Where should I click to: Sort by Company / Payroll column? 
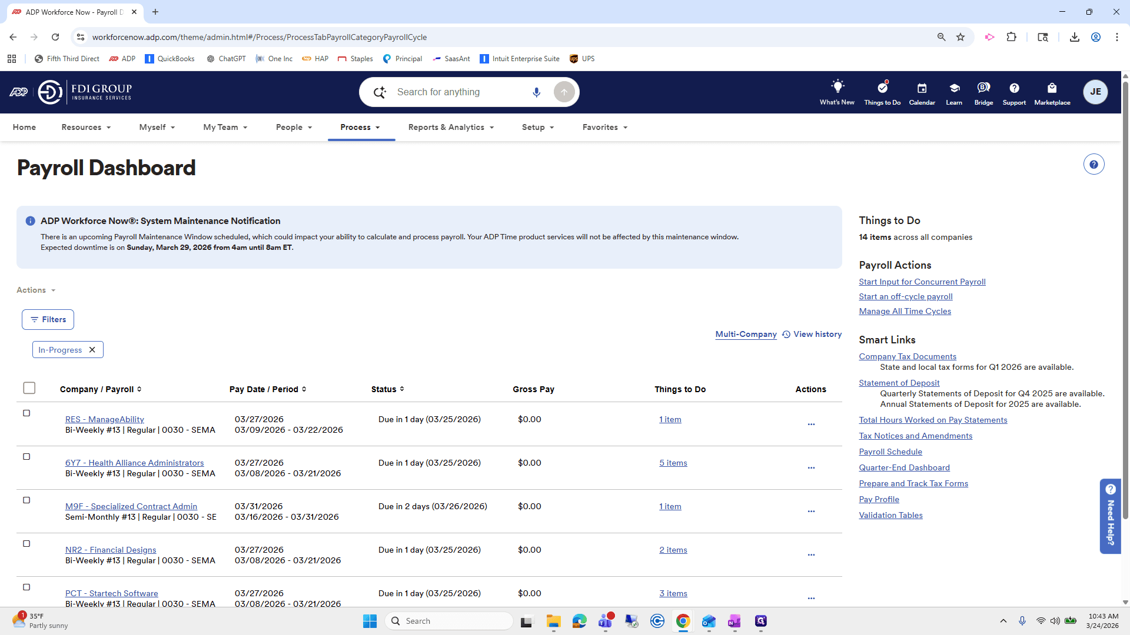point(101,389)
